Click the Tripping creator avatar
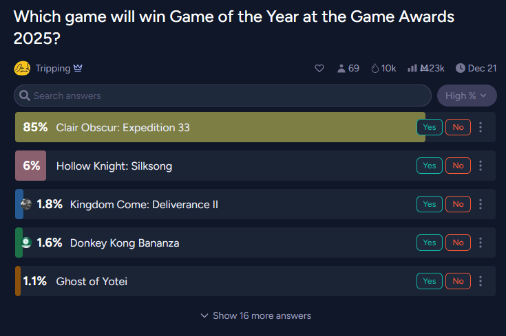This screenshot has width=506, height=336. [22, 68]
